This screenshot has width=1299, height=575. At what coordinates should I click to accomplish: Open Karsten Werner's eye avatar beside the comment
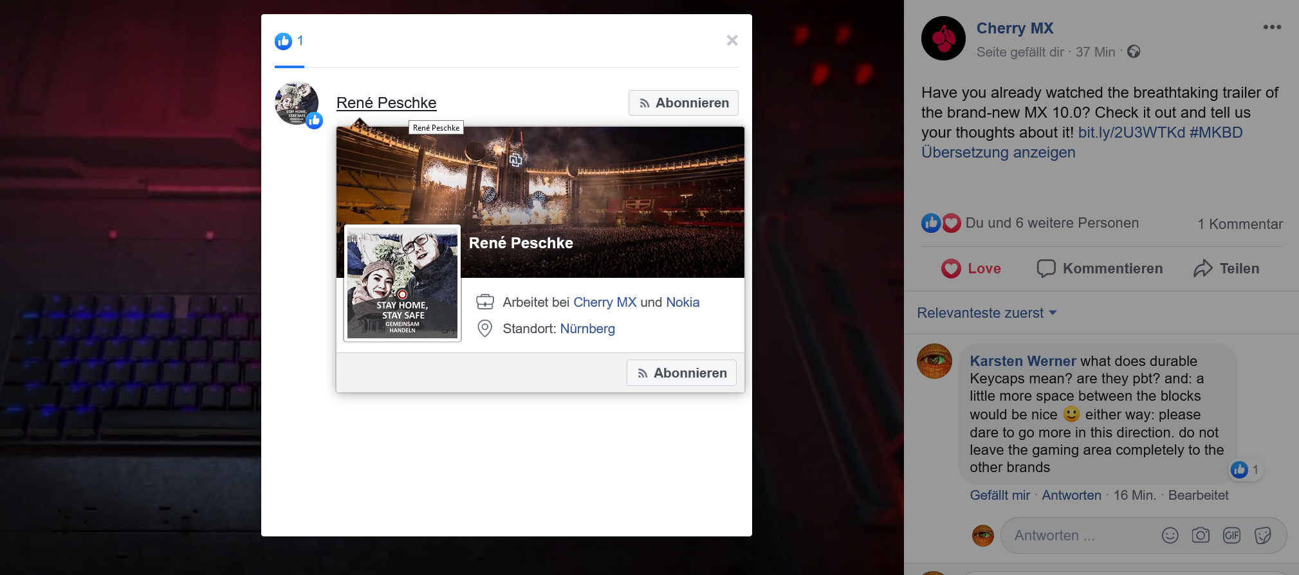click(934, 361)
